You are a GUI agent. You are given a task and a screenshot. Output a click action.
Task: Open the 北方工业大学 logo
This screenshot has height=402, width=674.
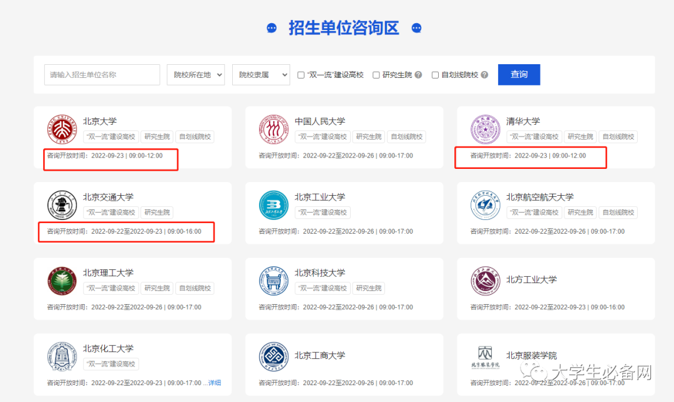pos(486,281)
